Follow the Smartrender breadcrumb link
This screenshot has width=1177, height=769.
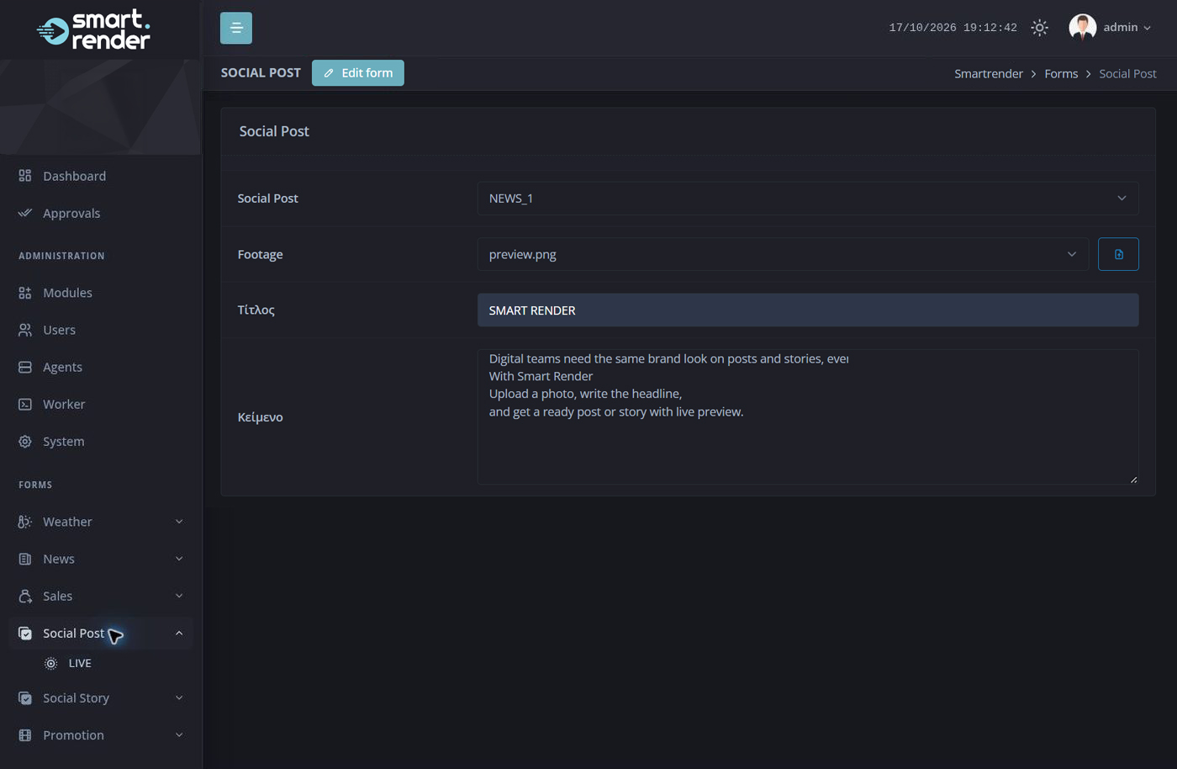click(x=989, y=74)
